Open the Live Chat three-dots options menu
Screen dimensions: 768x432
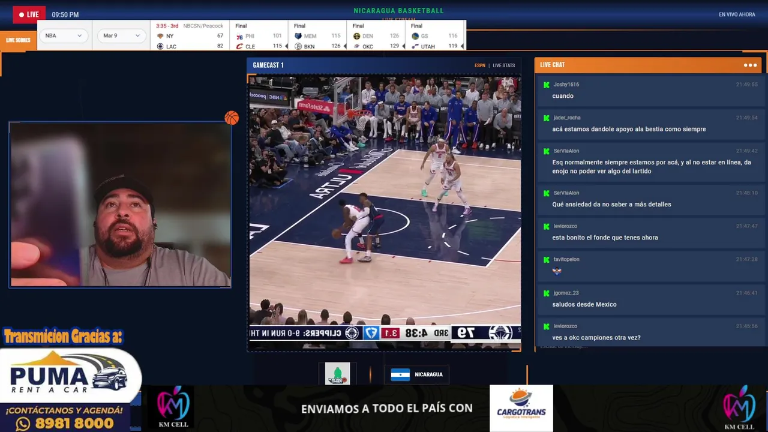pos(750,65)
